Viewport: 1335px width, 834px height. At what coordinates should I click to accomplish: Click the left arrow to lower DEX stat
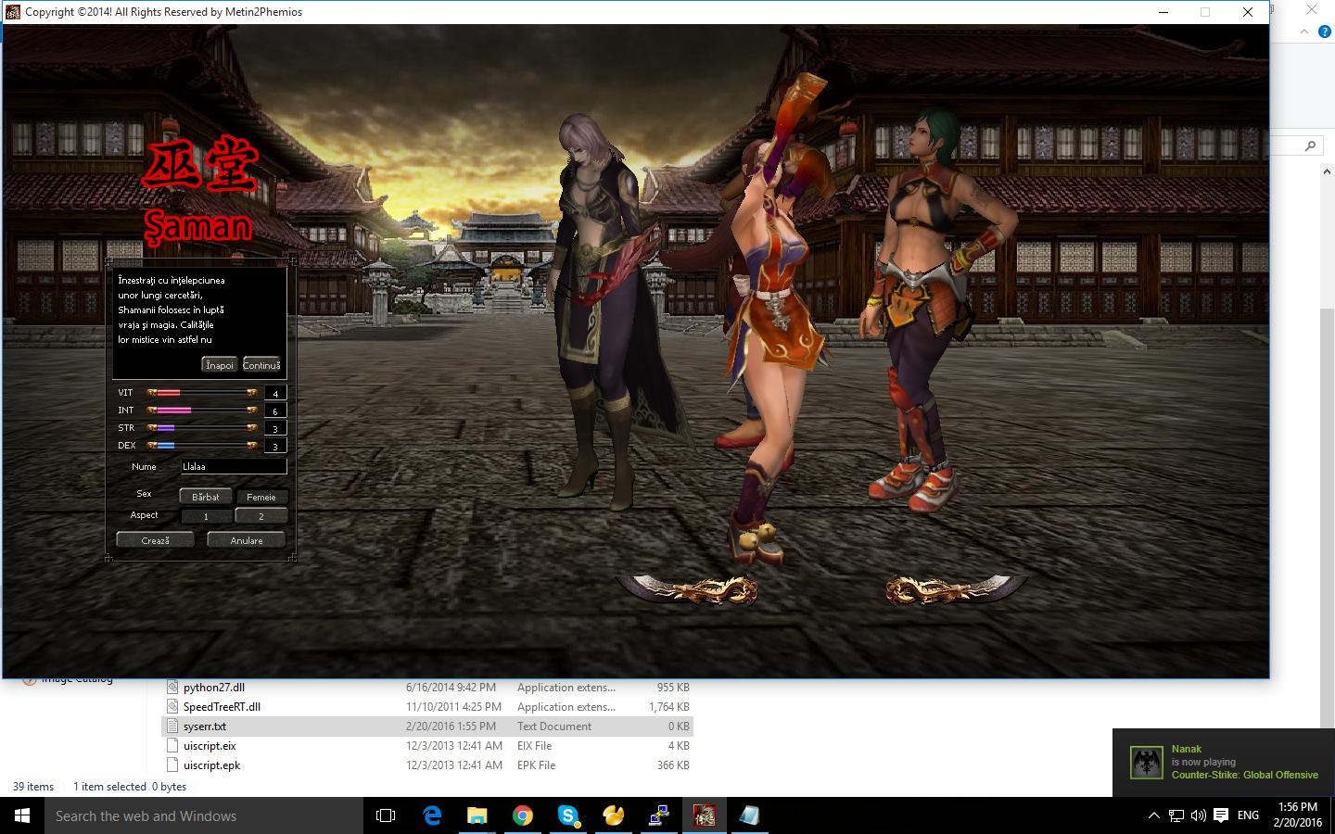click(x=153, y=445)
